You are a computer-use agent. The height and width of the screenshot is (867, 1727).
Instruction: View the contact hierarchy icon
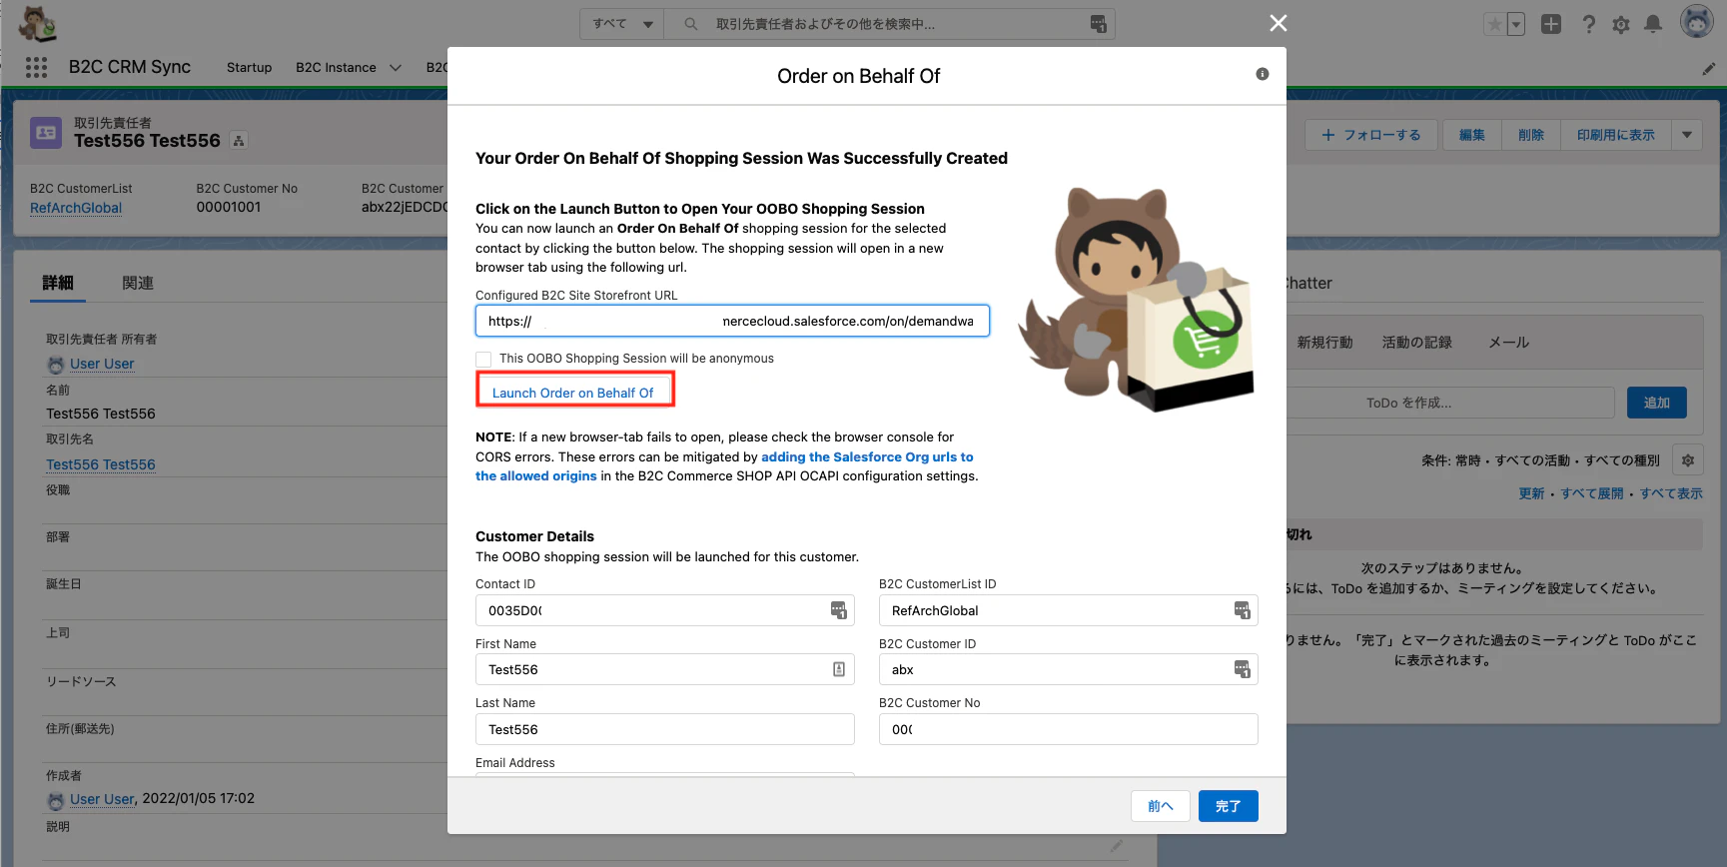coord(239,141)
